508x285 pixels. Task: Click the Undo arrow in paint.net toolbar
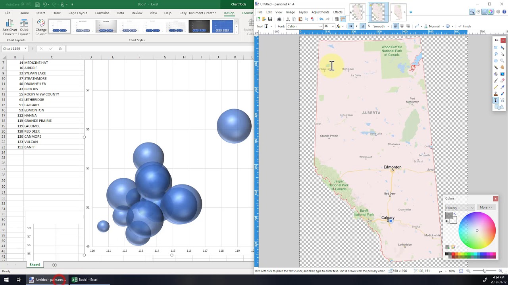click(321, 19)
